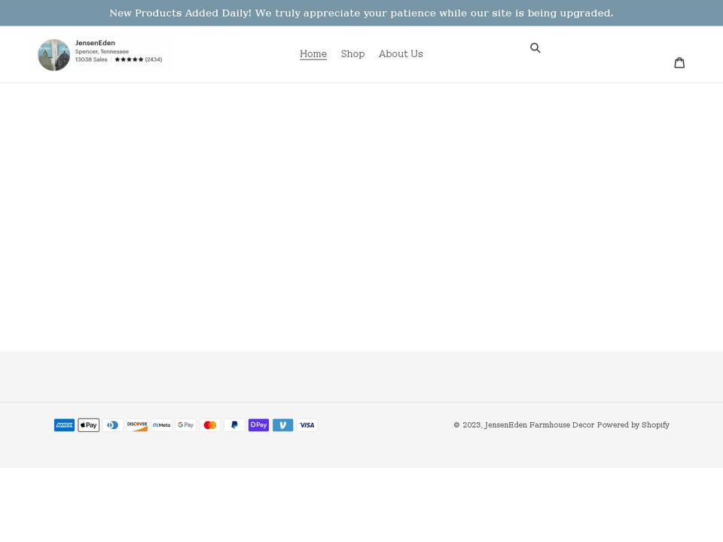This screenshot has width=723, height=542.
Task: Click the © 2023 copyright text
Action: pyautogui.click(x=468, y=425)
